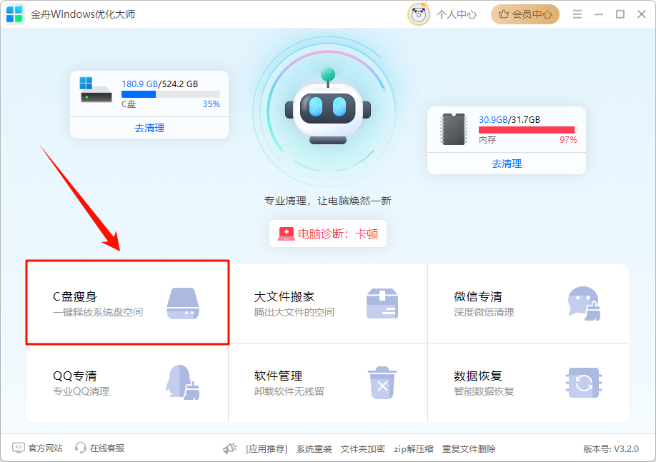The image size is (656, 462).
Task: Click the 专业清理，让电脑焕然一新 slogan
Action: point(327,201)
